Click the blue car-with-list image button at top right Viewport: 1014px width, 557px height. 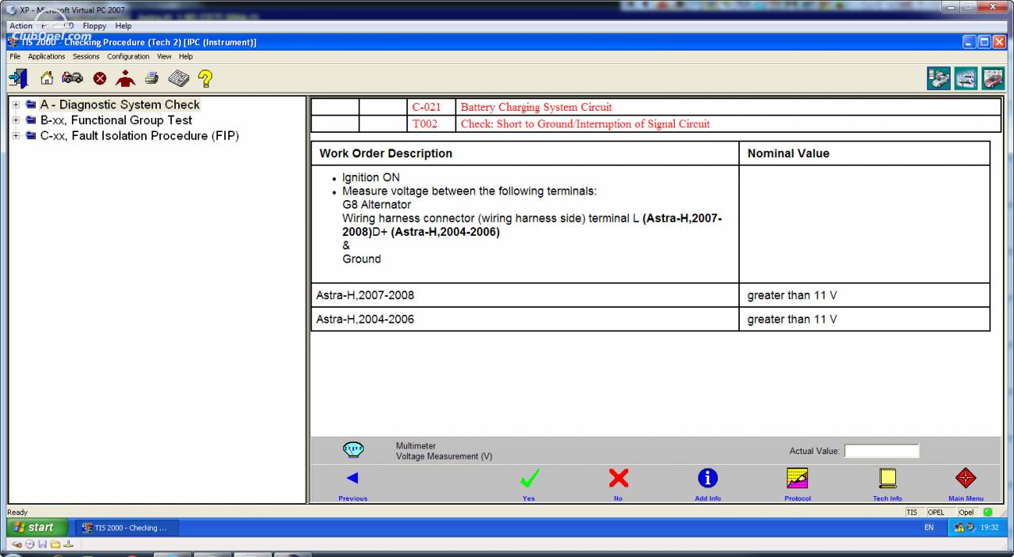click(x=939, y=78)
